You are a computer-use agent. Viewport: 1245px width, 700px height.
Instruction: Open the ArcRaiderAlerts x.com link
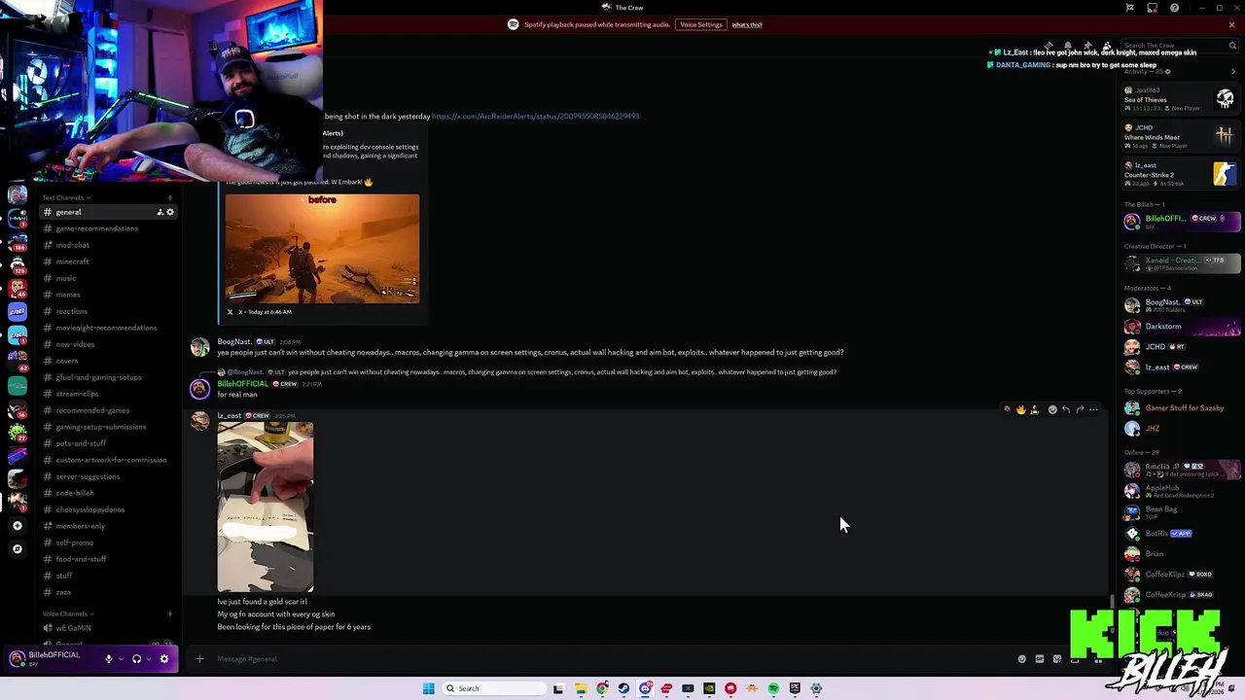point(535,116)
